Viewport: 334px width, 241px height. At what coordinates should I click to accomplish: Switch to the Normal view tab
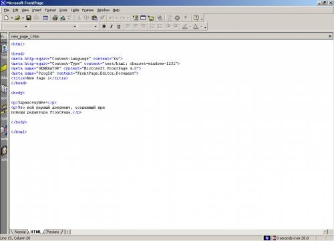(x=20, y=232)
